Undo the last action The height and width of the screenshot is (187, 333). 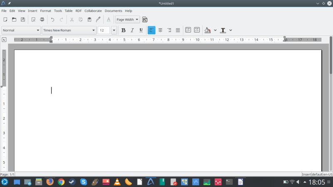click(x=52, y=20)
